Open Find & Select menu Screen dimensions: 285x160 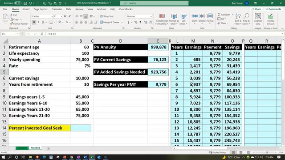pos(246,19)
